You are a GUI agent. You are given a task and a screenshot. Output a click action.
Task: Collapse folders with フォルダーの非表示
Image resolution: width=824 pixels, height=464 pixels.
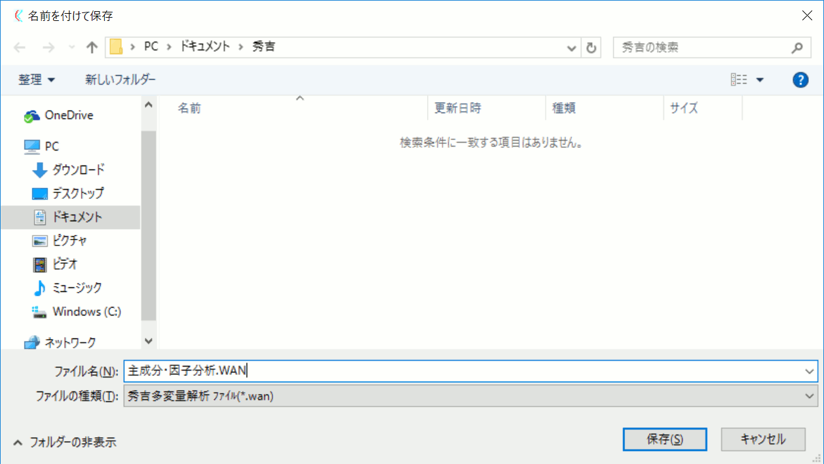[65, 442]
